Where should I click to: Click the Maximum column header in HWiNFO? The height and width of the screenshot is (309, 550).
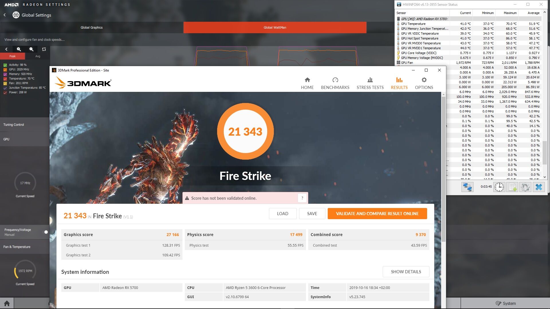[507, 13]
